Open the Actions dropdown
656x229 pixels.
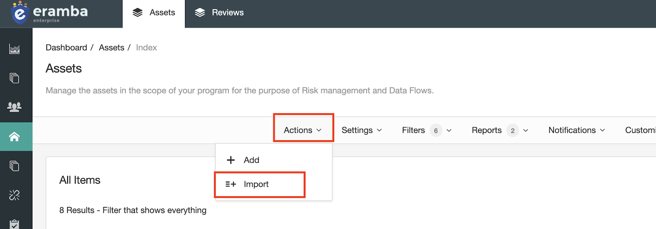pyautogui.click(x=303, y=130)
